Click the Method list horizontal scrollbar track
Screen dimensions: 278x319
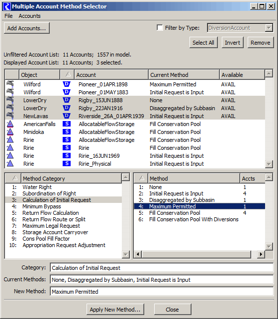pos(196,255)
